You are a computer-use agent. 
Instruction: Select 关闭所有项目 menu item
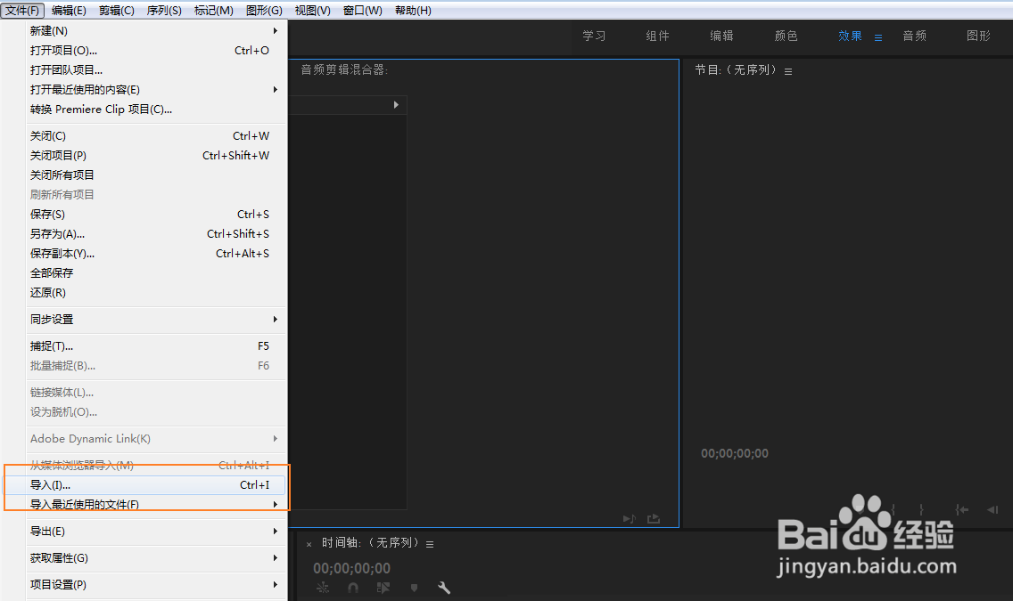(155, 175)
